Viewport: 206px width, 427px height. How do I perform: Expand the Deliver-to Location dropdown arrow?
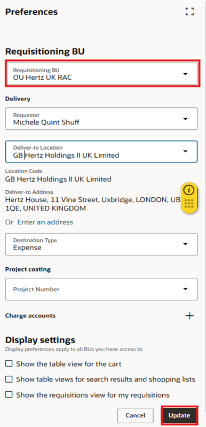coord(185,151)
